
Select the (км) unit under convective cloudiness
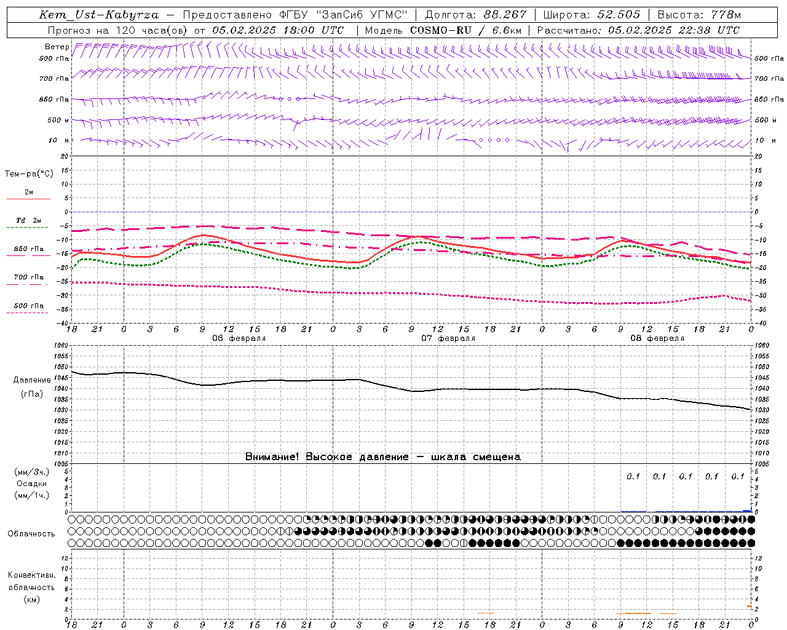coord(32,599)
